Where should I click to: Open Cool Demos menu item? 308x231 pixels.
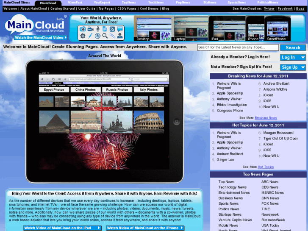pos(149,8)
